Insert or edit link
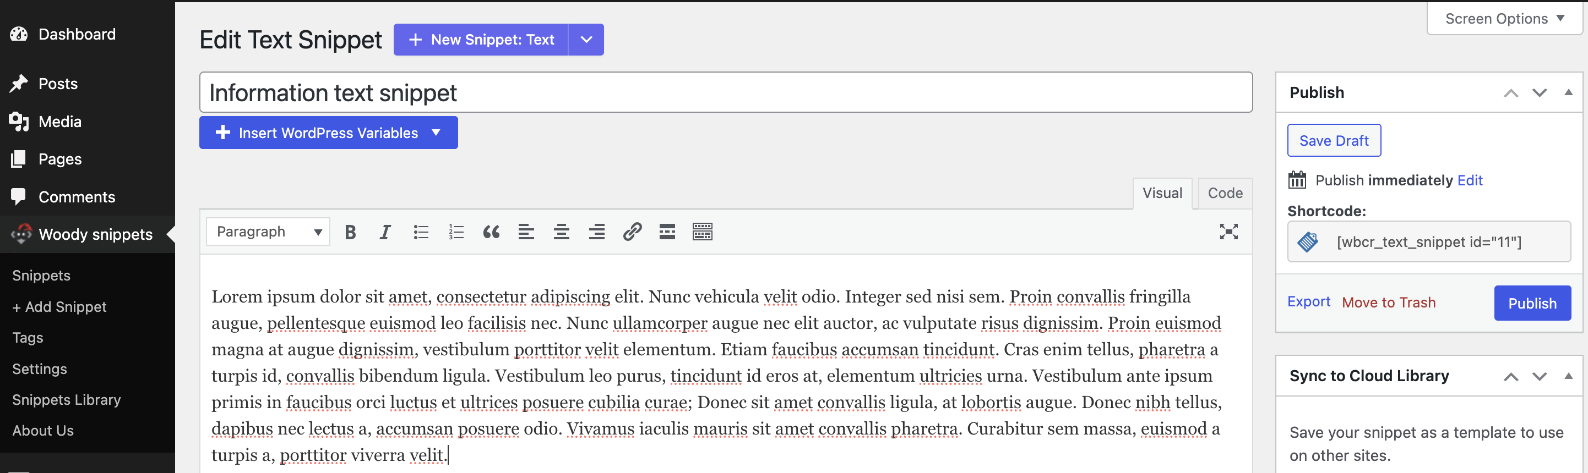 pos(632,232)
